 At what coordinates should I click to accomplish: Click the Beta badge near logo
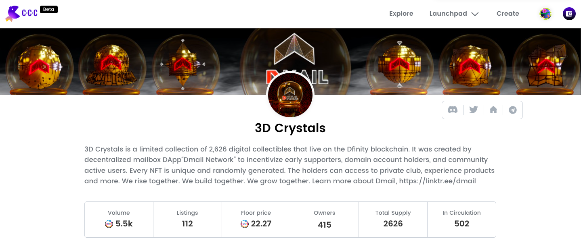pos(49,9)
